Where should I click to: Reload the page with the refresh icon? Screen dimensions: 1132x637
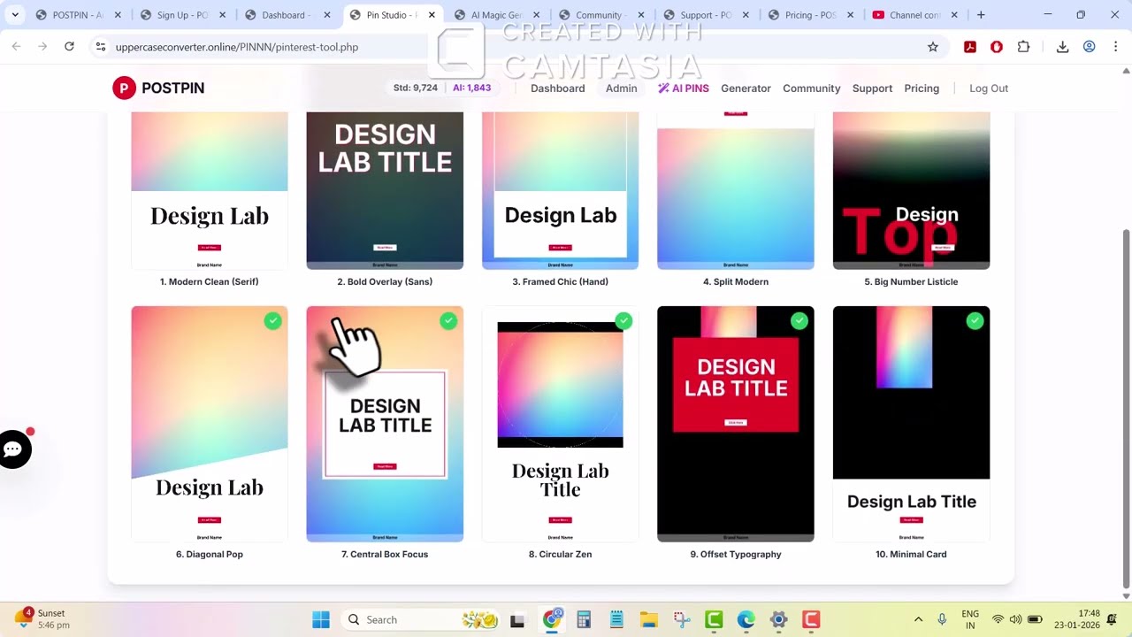pos(69,47)
